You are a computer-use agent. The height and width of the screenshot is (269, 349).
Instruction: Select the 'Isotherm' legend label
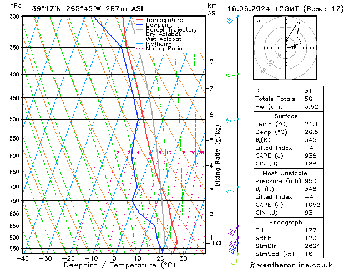[159, 44]
